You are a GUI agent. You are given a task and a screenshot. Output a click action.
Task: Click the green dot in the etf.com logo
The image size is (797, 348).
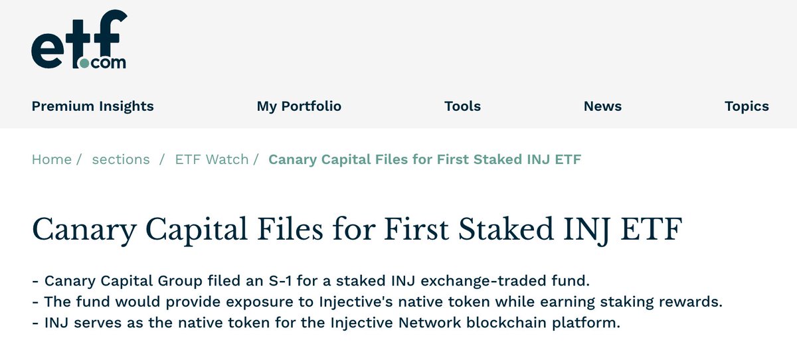point(84,64)
